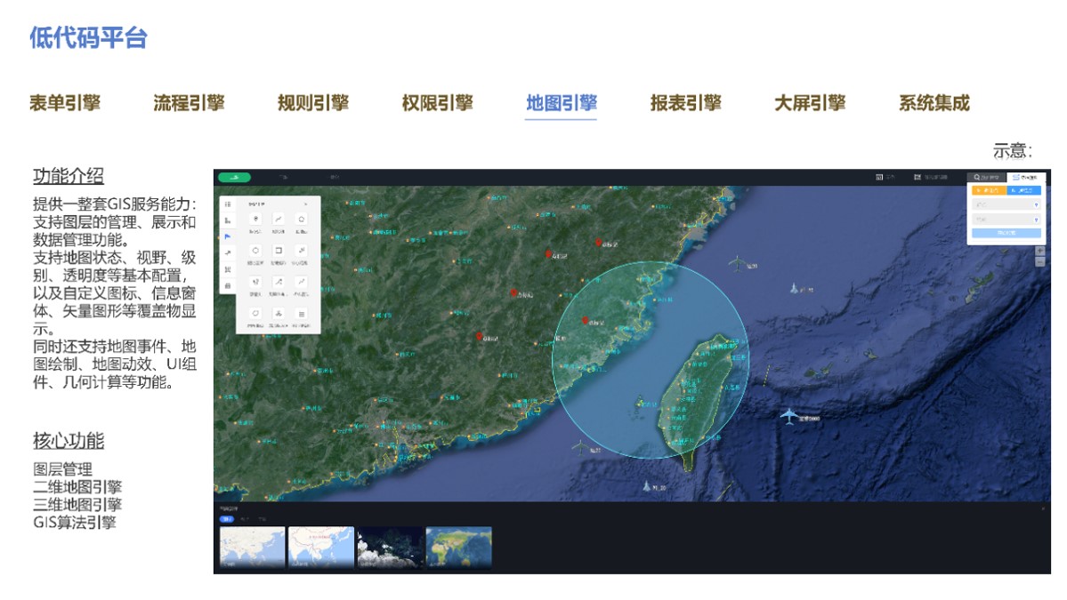Viewport: 1067px width, 600px height.
Task: Toggle the blue mode option in route panel
Action: [1024, 190]
